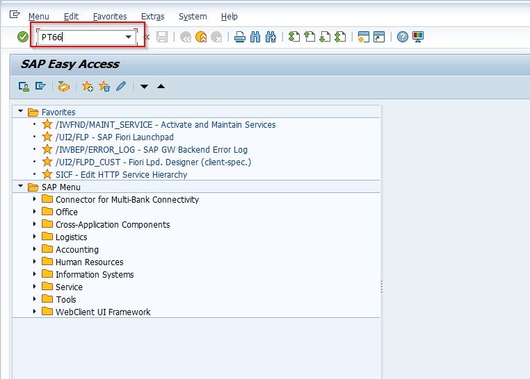Click the Cancel icon in toolbar
Screen dimensions: 530x379
point(216,37)
